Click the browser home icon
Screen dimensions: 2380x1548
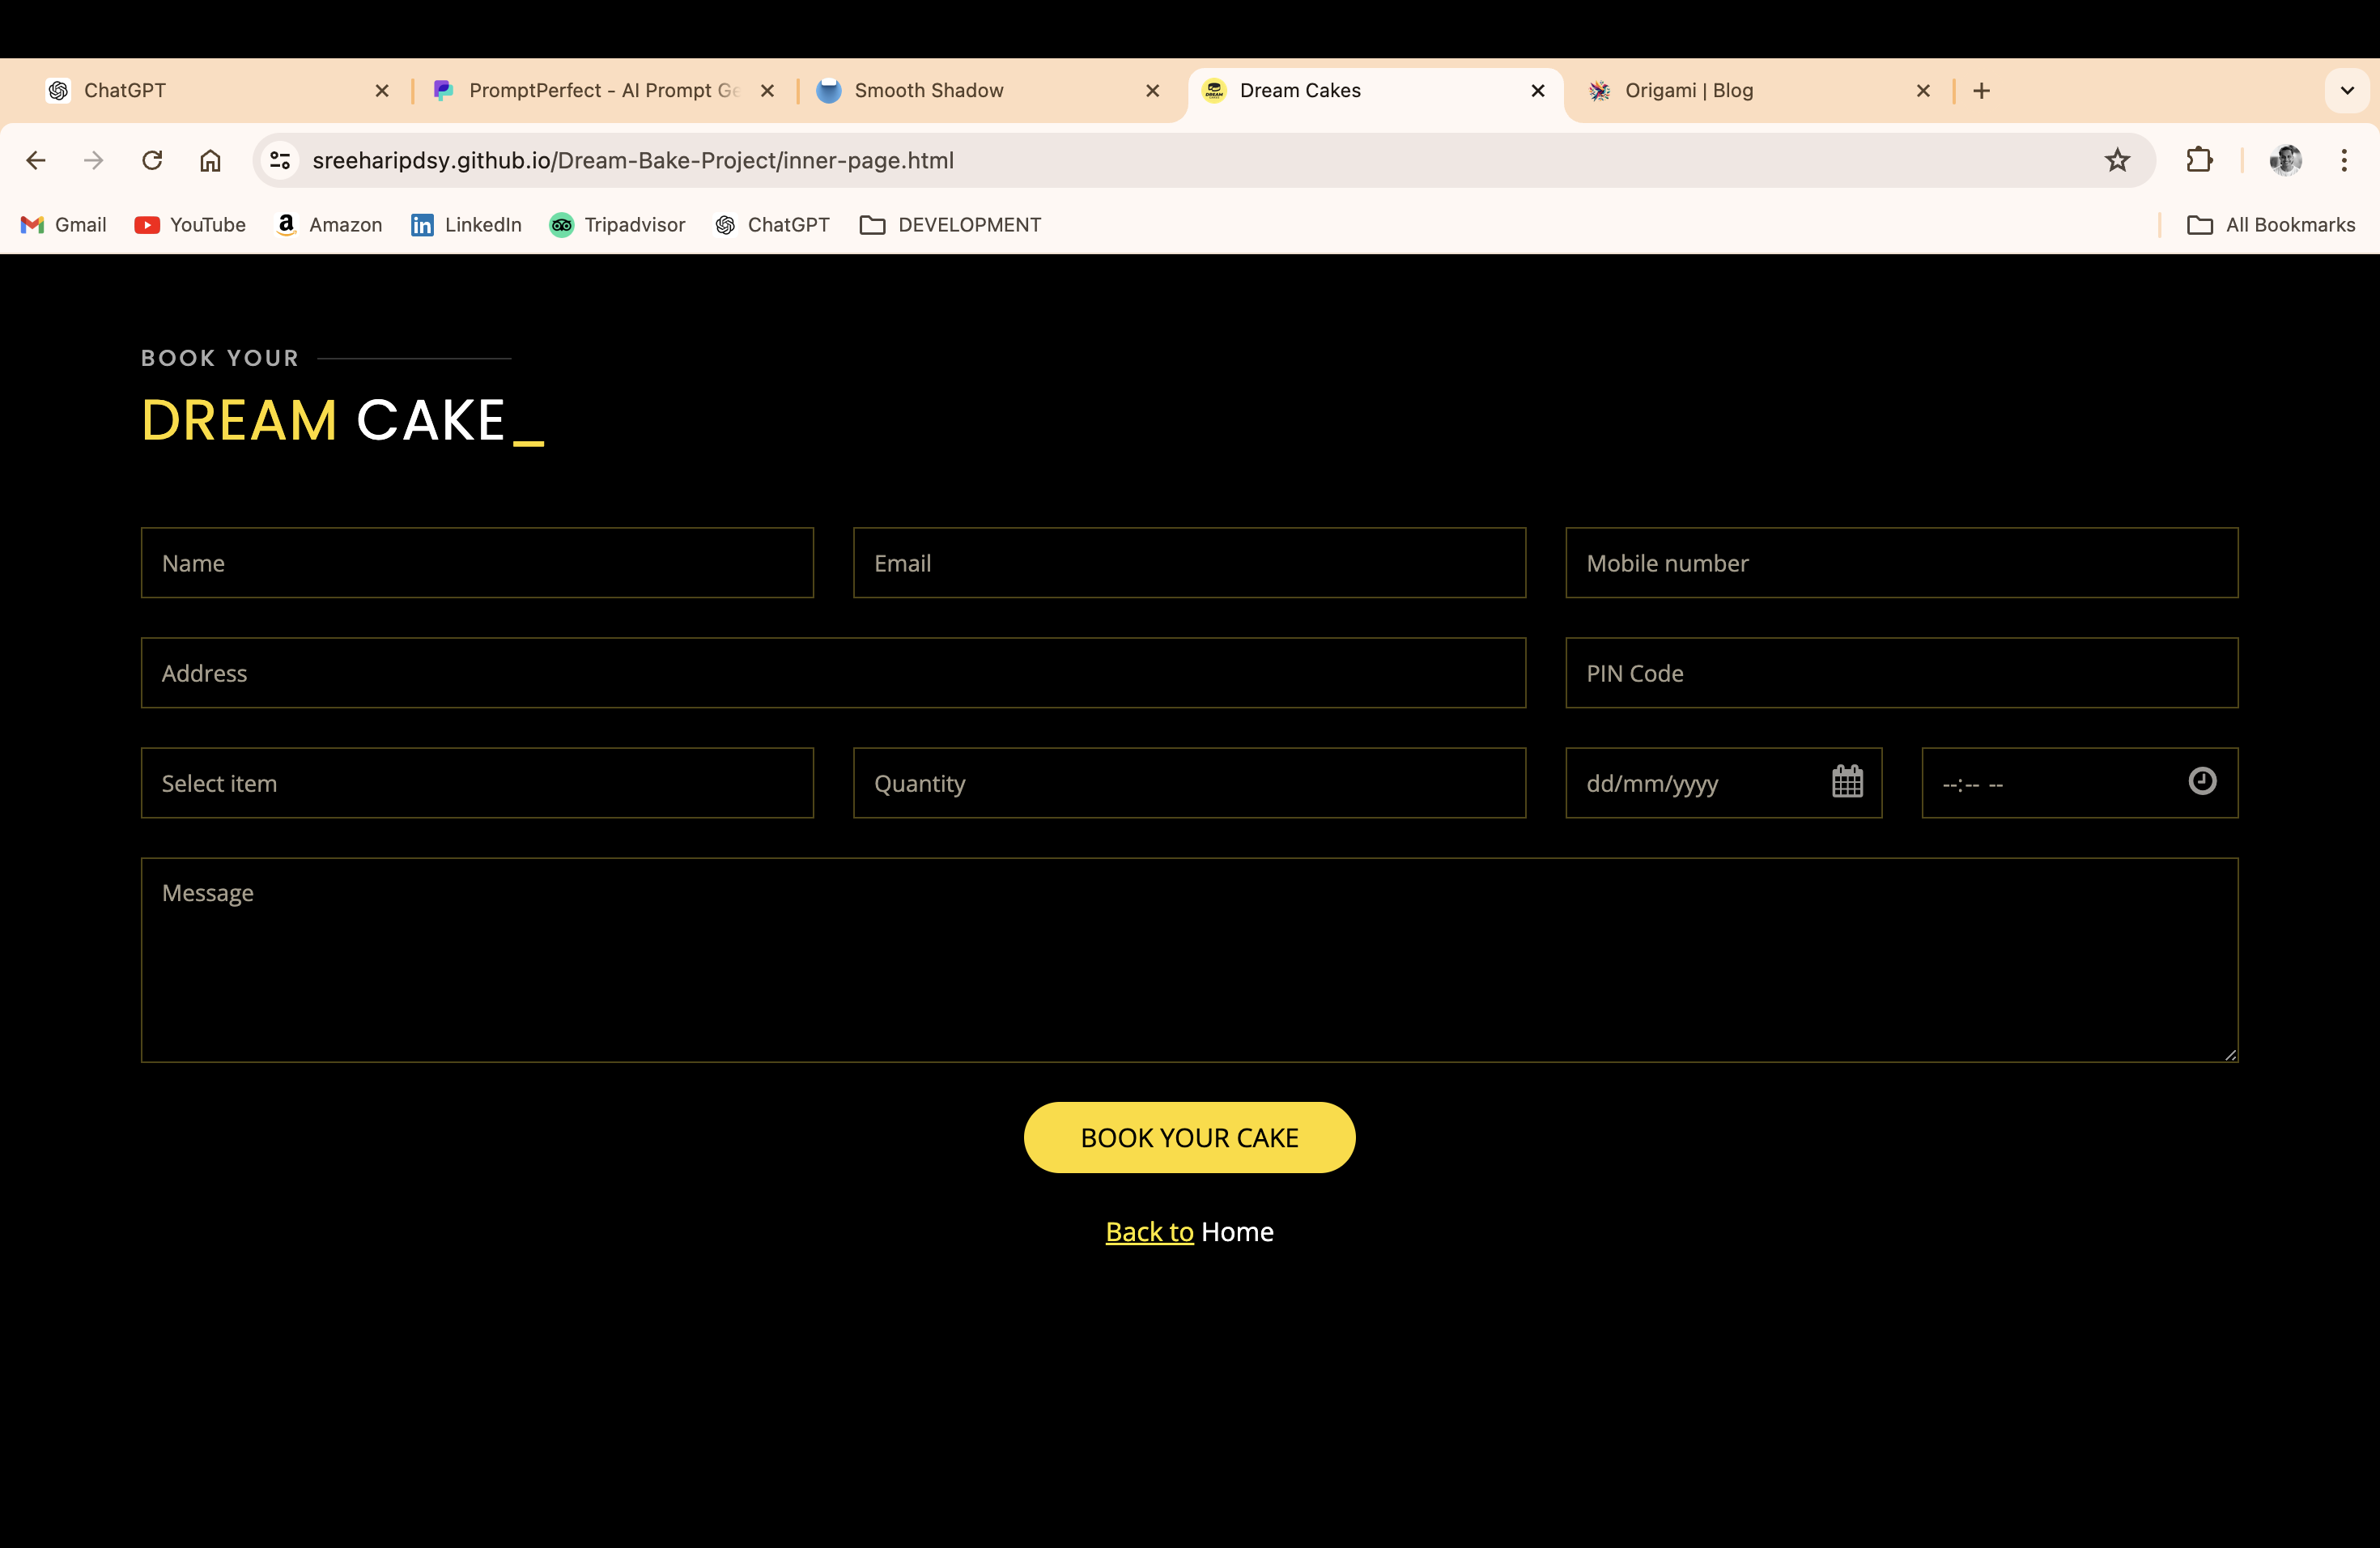pyautogui.click(x=210, y=160)
